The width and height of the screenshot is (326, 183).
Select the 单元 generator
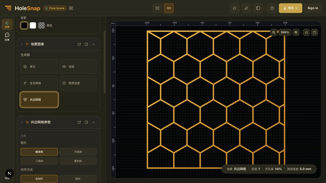click(x=39, y=67)
